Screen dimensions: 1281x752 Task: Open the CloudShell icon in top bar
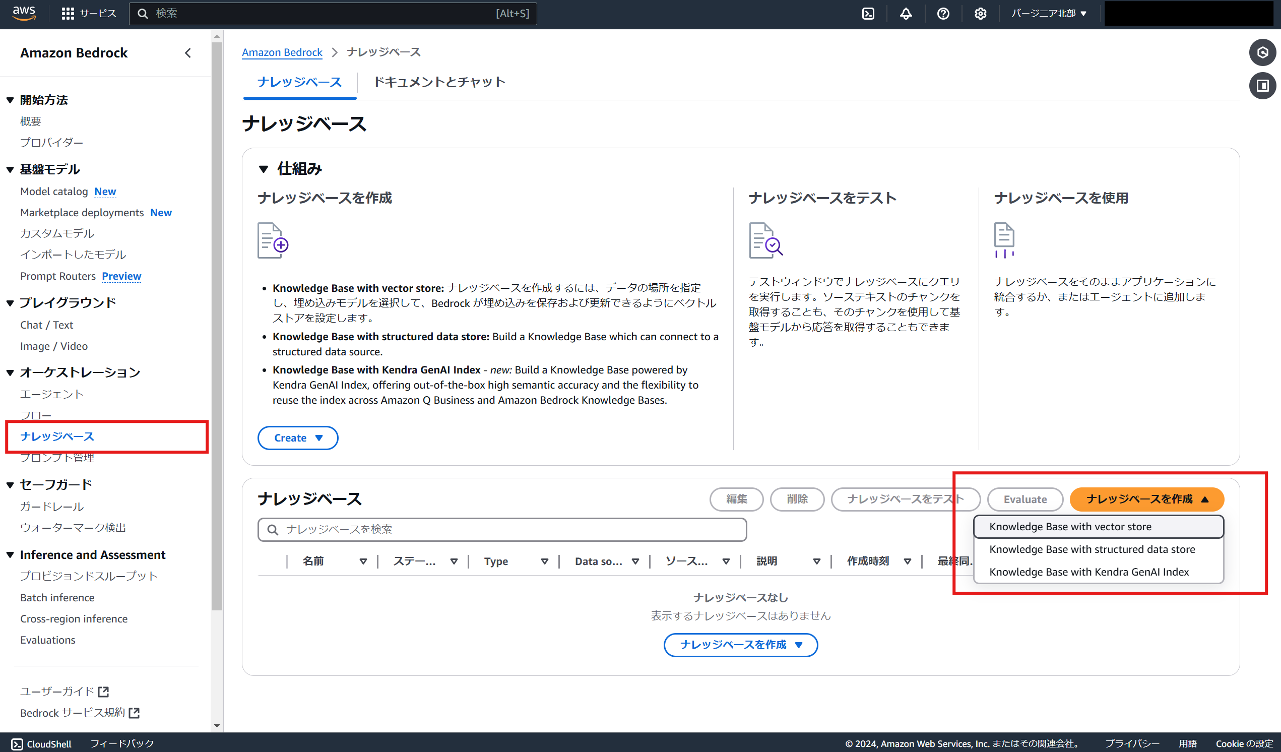click(x=868, y=14)
